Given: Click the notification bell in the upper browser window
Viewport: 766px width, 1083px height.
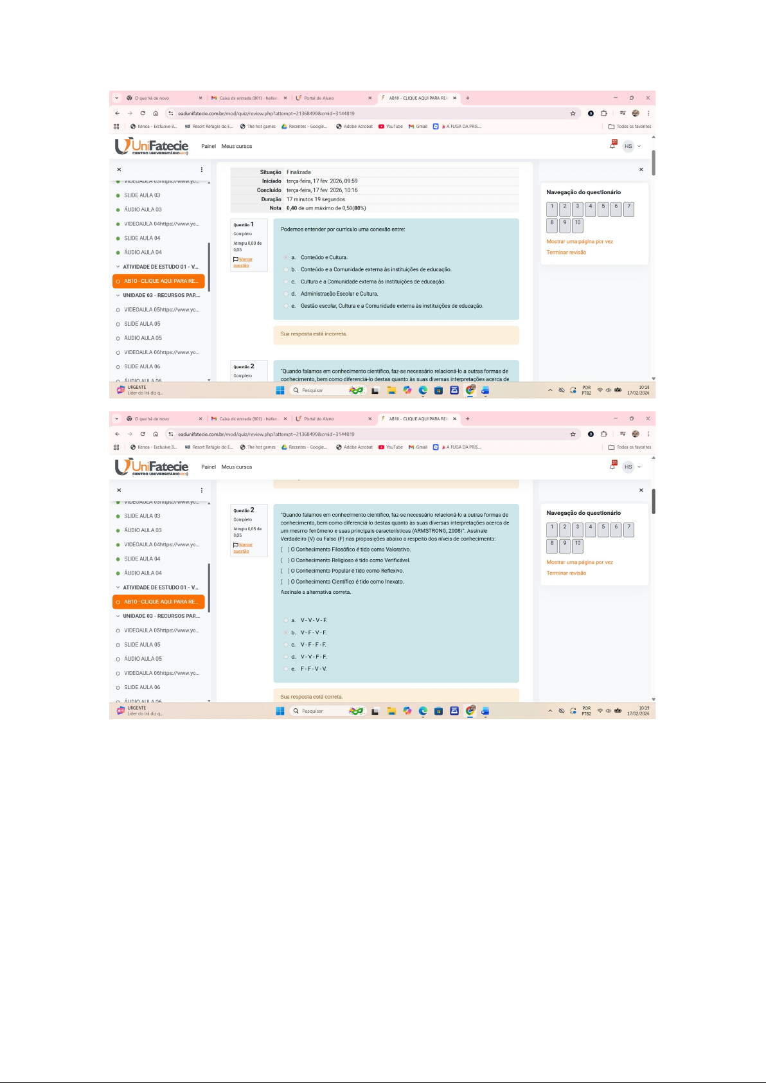Looking at the screenshot, I should [x=612, y=146].
